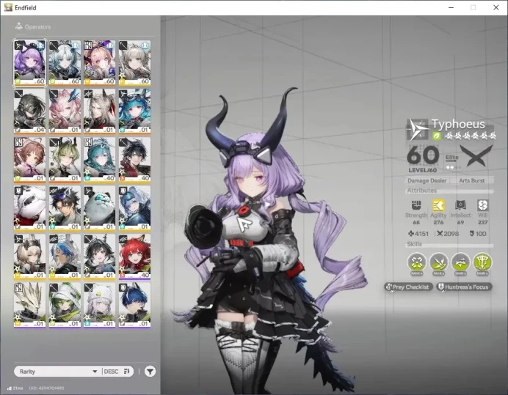
Task: Select the white spiky dragon operator card
Action: coord(29,306)
